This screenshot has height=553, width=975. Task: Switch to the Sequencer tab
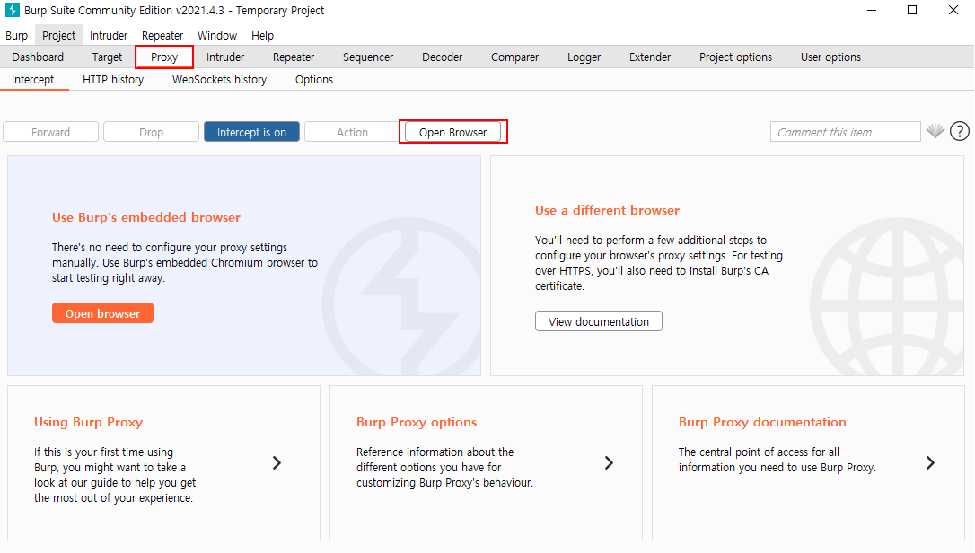tap(368, 57)
